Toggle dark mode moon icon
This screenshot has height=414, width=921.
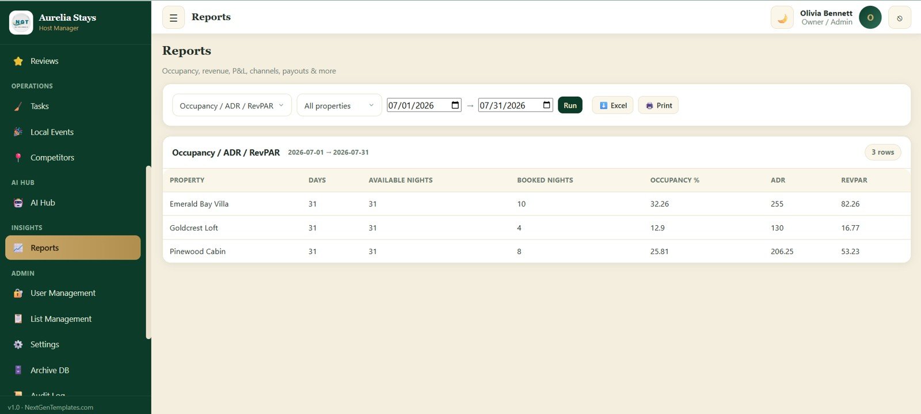point(782,18)
